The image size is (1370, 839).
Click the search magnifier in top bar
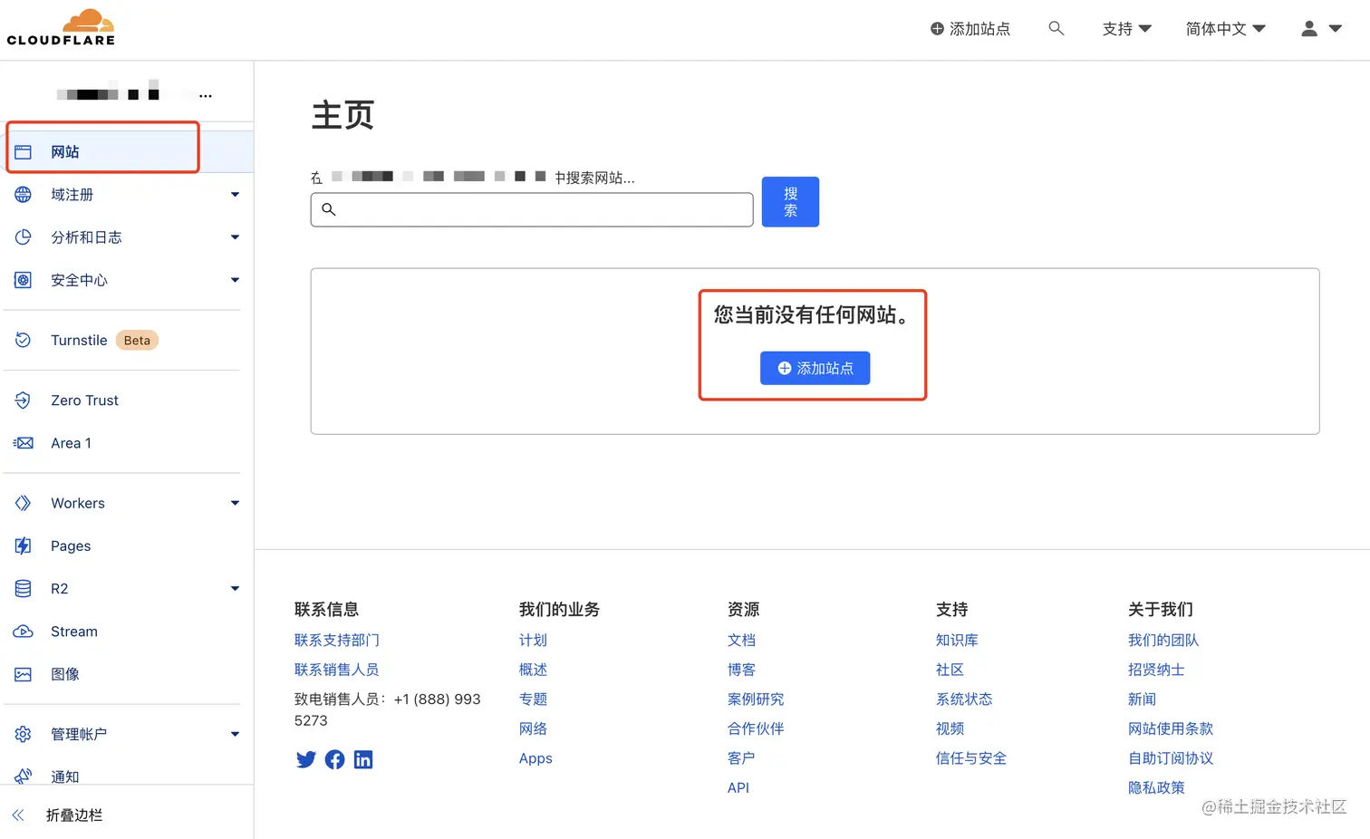(1056, 28)
